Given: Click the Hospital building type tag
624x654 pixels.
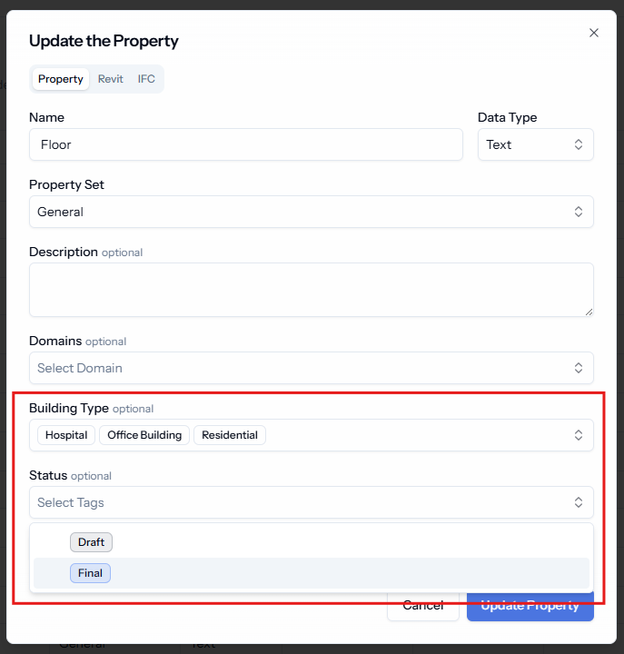Looking at the screenshot, I should pyautogui.click(x=66, y=435).
